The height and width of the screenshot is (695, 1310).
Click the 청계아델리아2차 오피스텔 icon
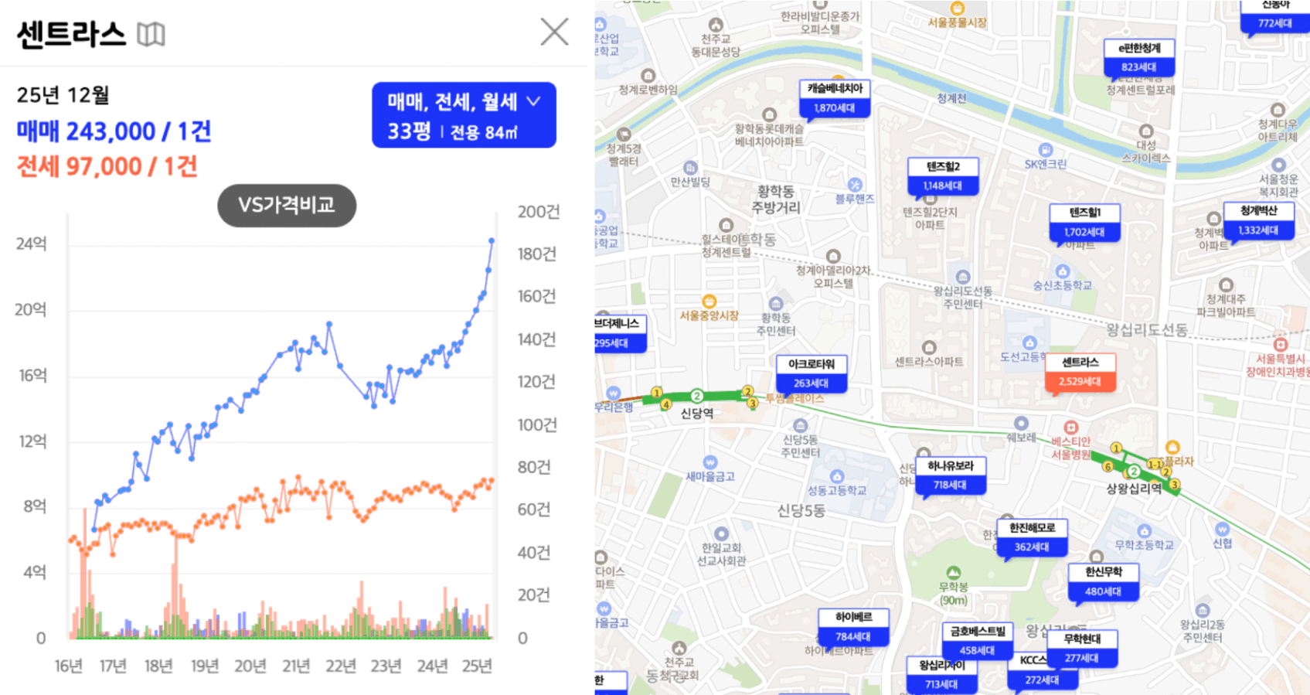(x=833, y=256)
